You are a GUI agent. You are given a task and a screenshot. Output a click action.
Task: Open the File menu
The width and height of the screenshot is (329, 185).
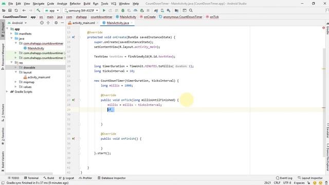[10, 4]
